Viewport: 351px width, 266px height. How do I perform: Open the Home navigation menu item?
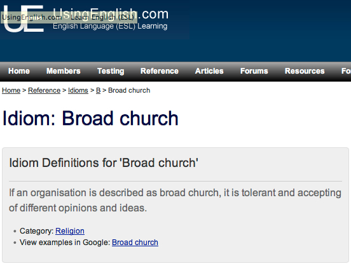click(x=19, y=71)
